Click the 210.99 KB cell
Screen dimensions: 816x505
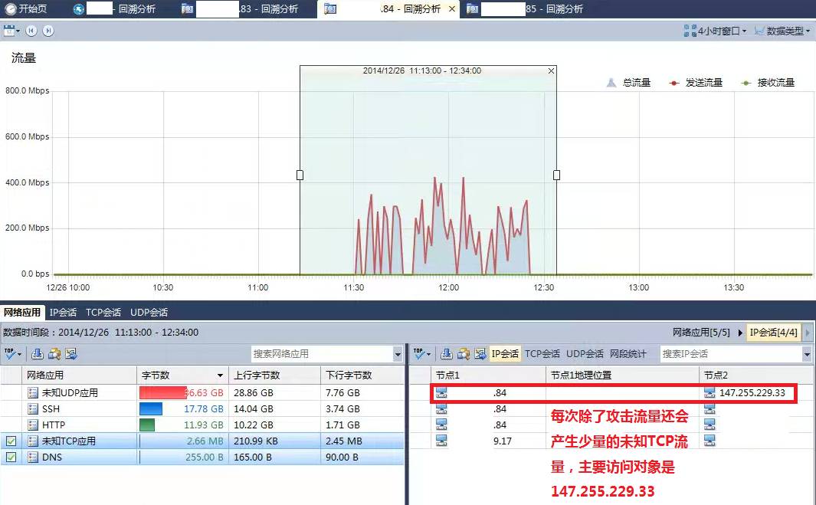(256, 441)
